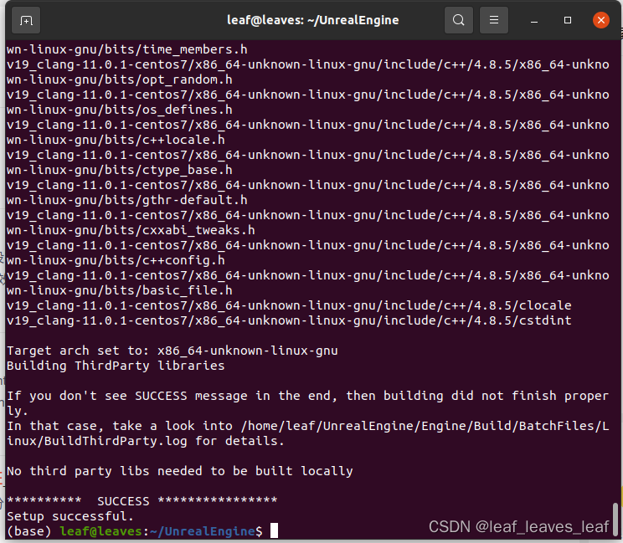The image size is (623, 543).
Task: Open the terminal hamburger menu
Action: pos(494,20)
